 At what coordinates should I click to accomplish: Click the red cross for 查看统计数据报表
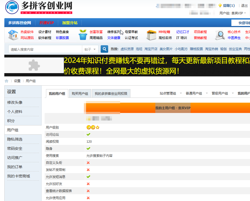click(x=88, y=191)
